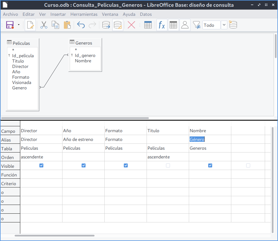This screenshot has height=241, width=278.
Task: Toggle the design view database icon
Action: coord(118,25)
